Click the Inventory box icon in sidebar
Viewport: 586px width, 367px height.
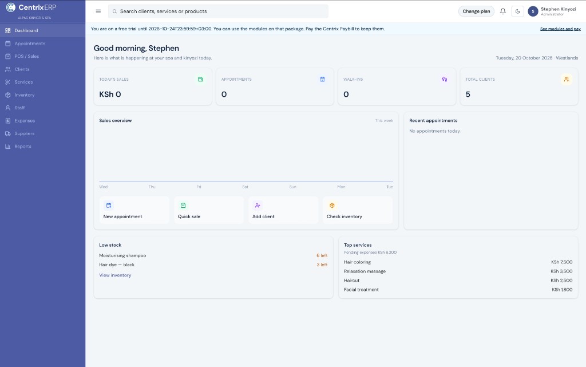8,95
